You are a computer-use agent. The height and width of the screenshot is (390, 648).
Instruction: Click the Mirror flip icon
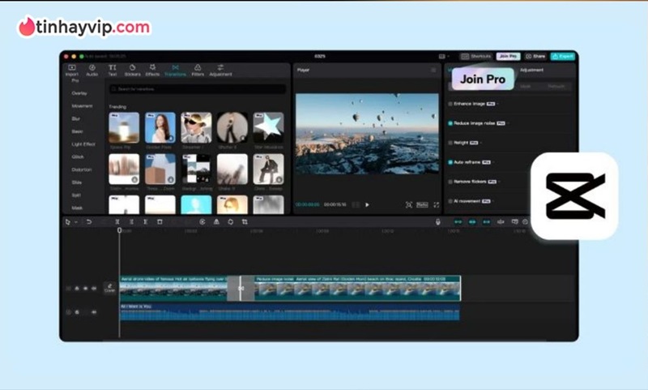[216, 222]
